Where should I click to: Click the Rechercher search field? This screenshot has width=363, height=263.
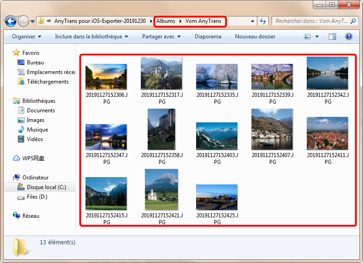[x=311, y=21]
